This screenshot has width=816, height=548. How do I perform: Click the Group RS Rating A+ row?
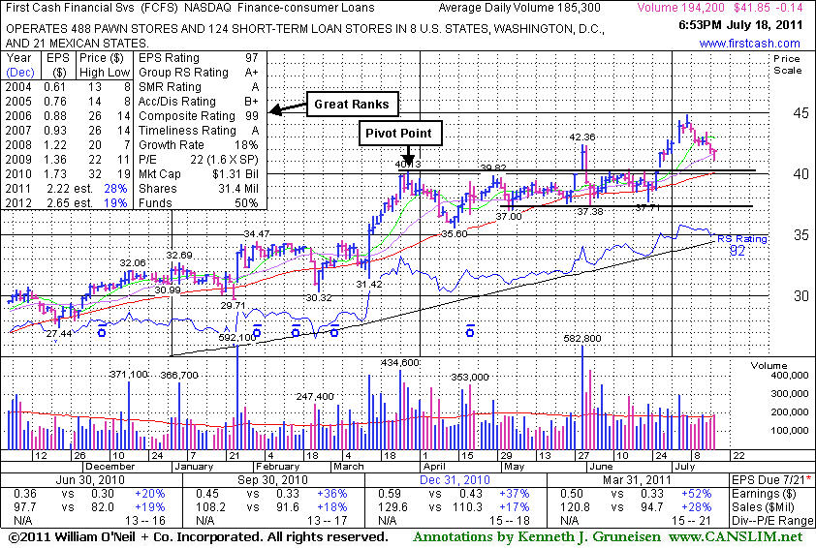(199, 73)
